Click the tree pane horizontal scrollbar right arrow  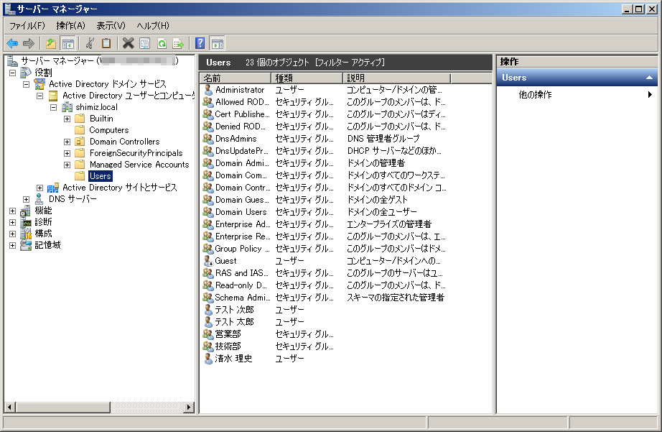189,408
